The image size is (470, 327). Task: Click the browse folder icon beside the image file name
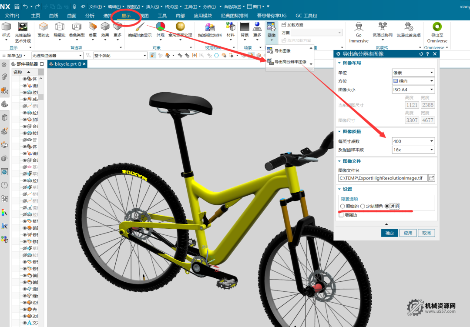[x=431, y=178]
